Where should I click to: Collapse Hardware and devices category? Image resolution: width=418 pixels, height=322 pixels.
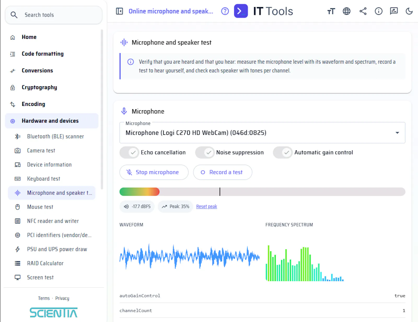click(x=52, y=121)
